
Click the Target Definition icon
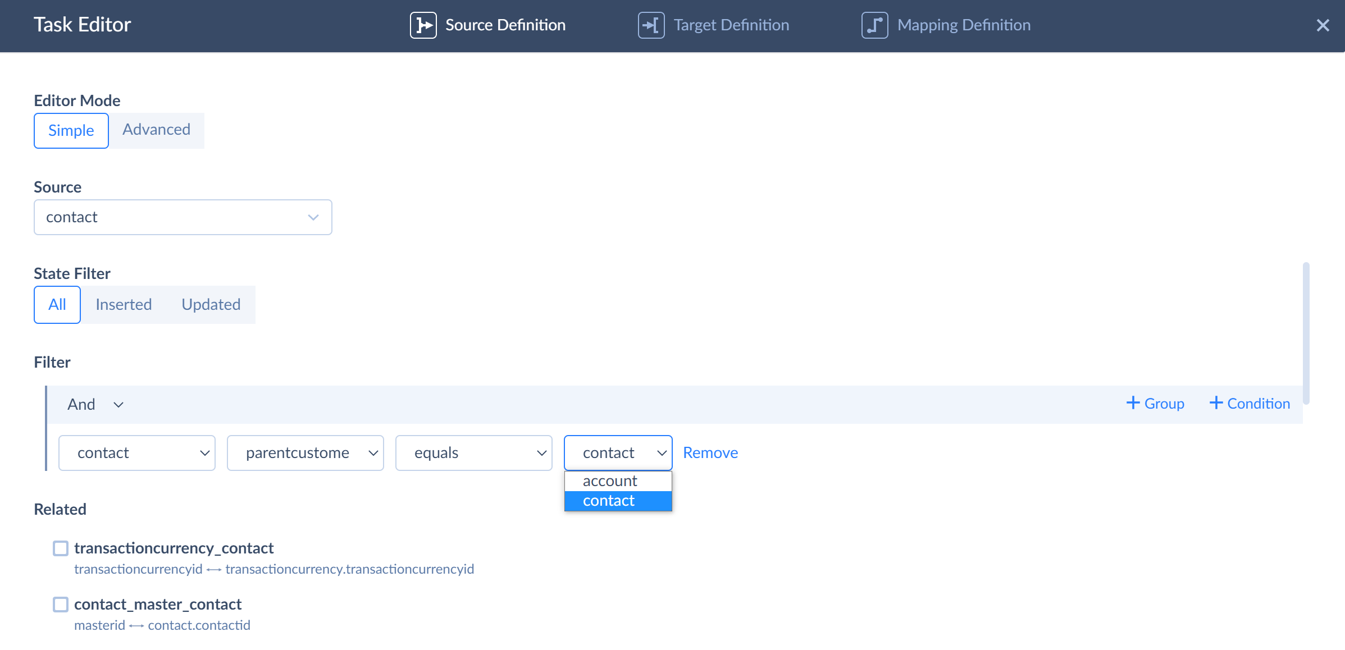coord(651,25)
